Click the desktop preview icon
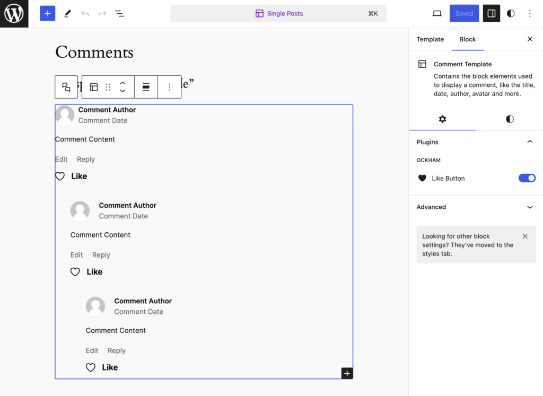 (x=437, y=14)
